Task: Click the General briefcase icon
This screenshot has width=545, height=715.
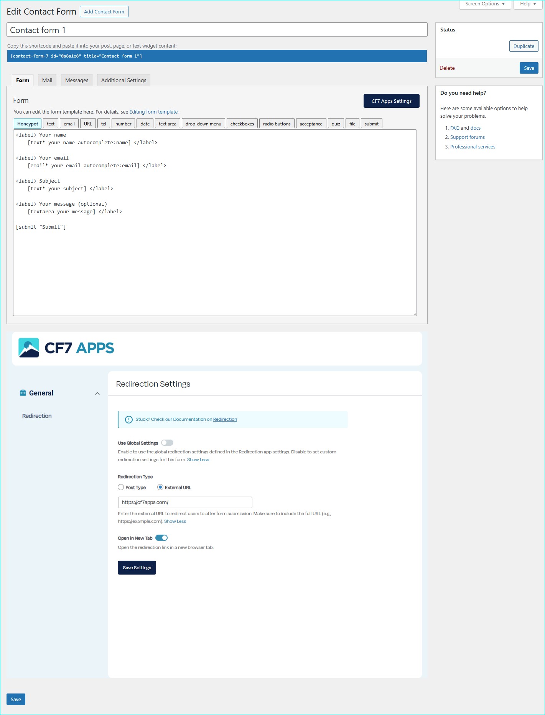Action: click(x=23, y=393)
